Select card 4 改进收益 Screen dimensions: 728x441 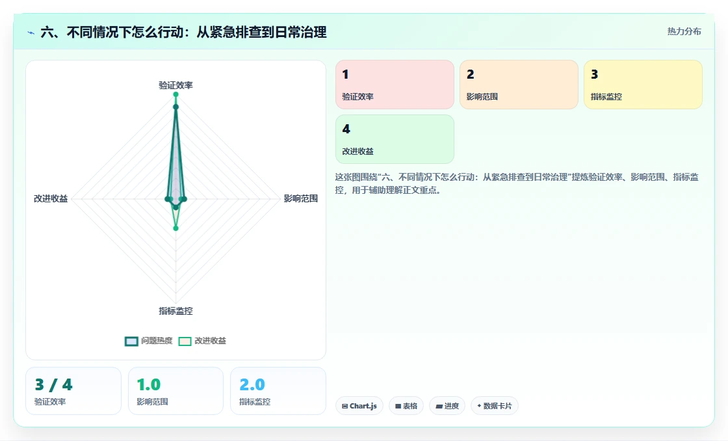[x=395, y=139]
